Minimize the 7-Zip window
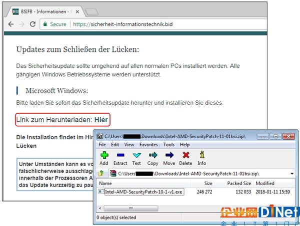This screenshot has height=226, width=300. point(263,137)
